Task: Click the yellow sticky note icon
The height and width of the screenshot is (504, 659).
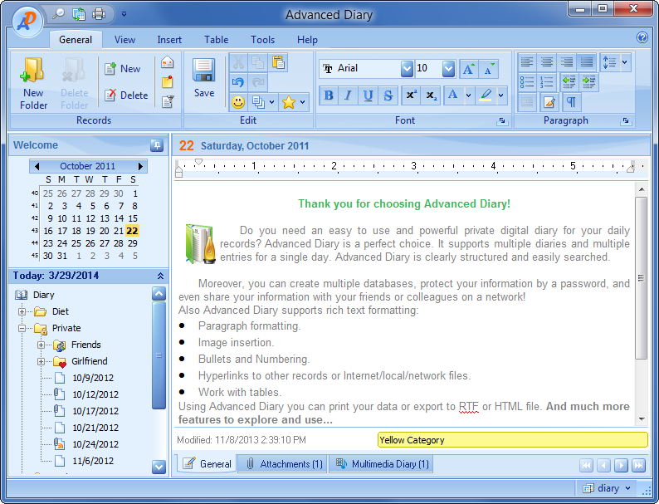Action: click(168, 82)
